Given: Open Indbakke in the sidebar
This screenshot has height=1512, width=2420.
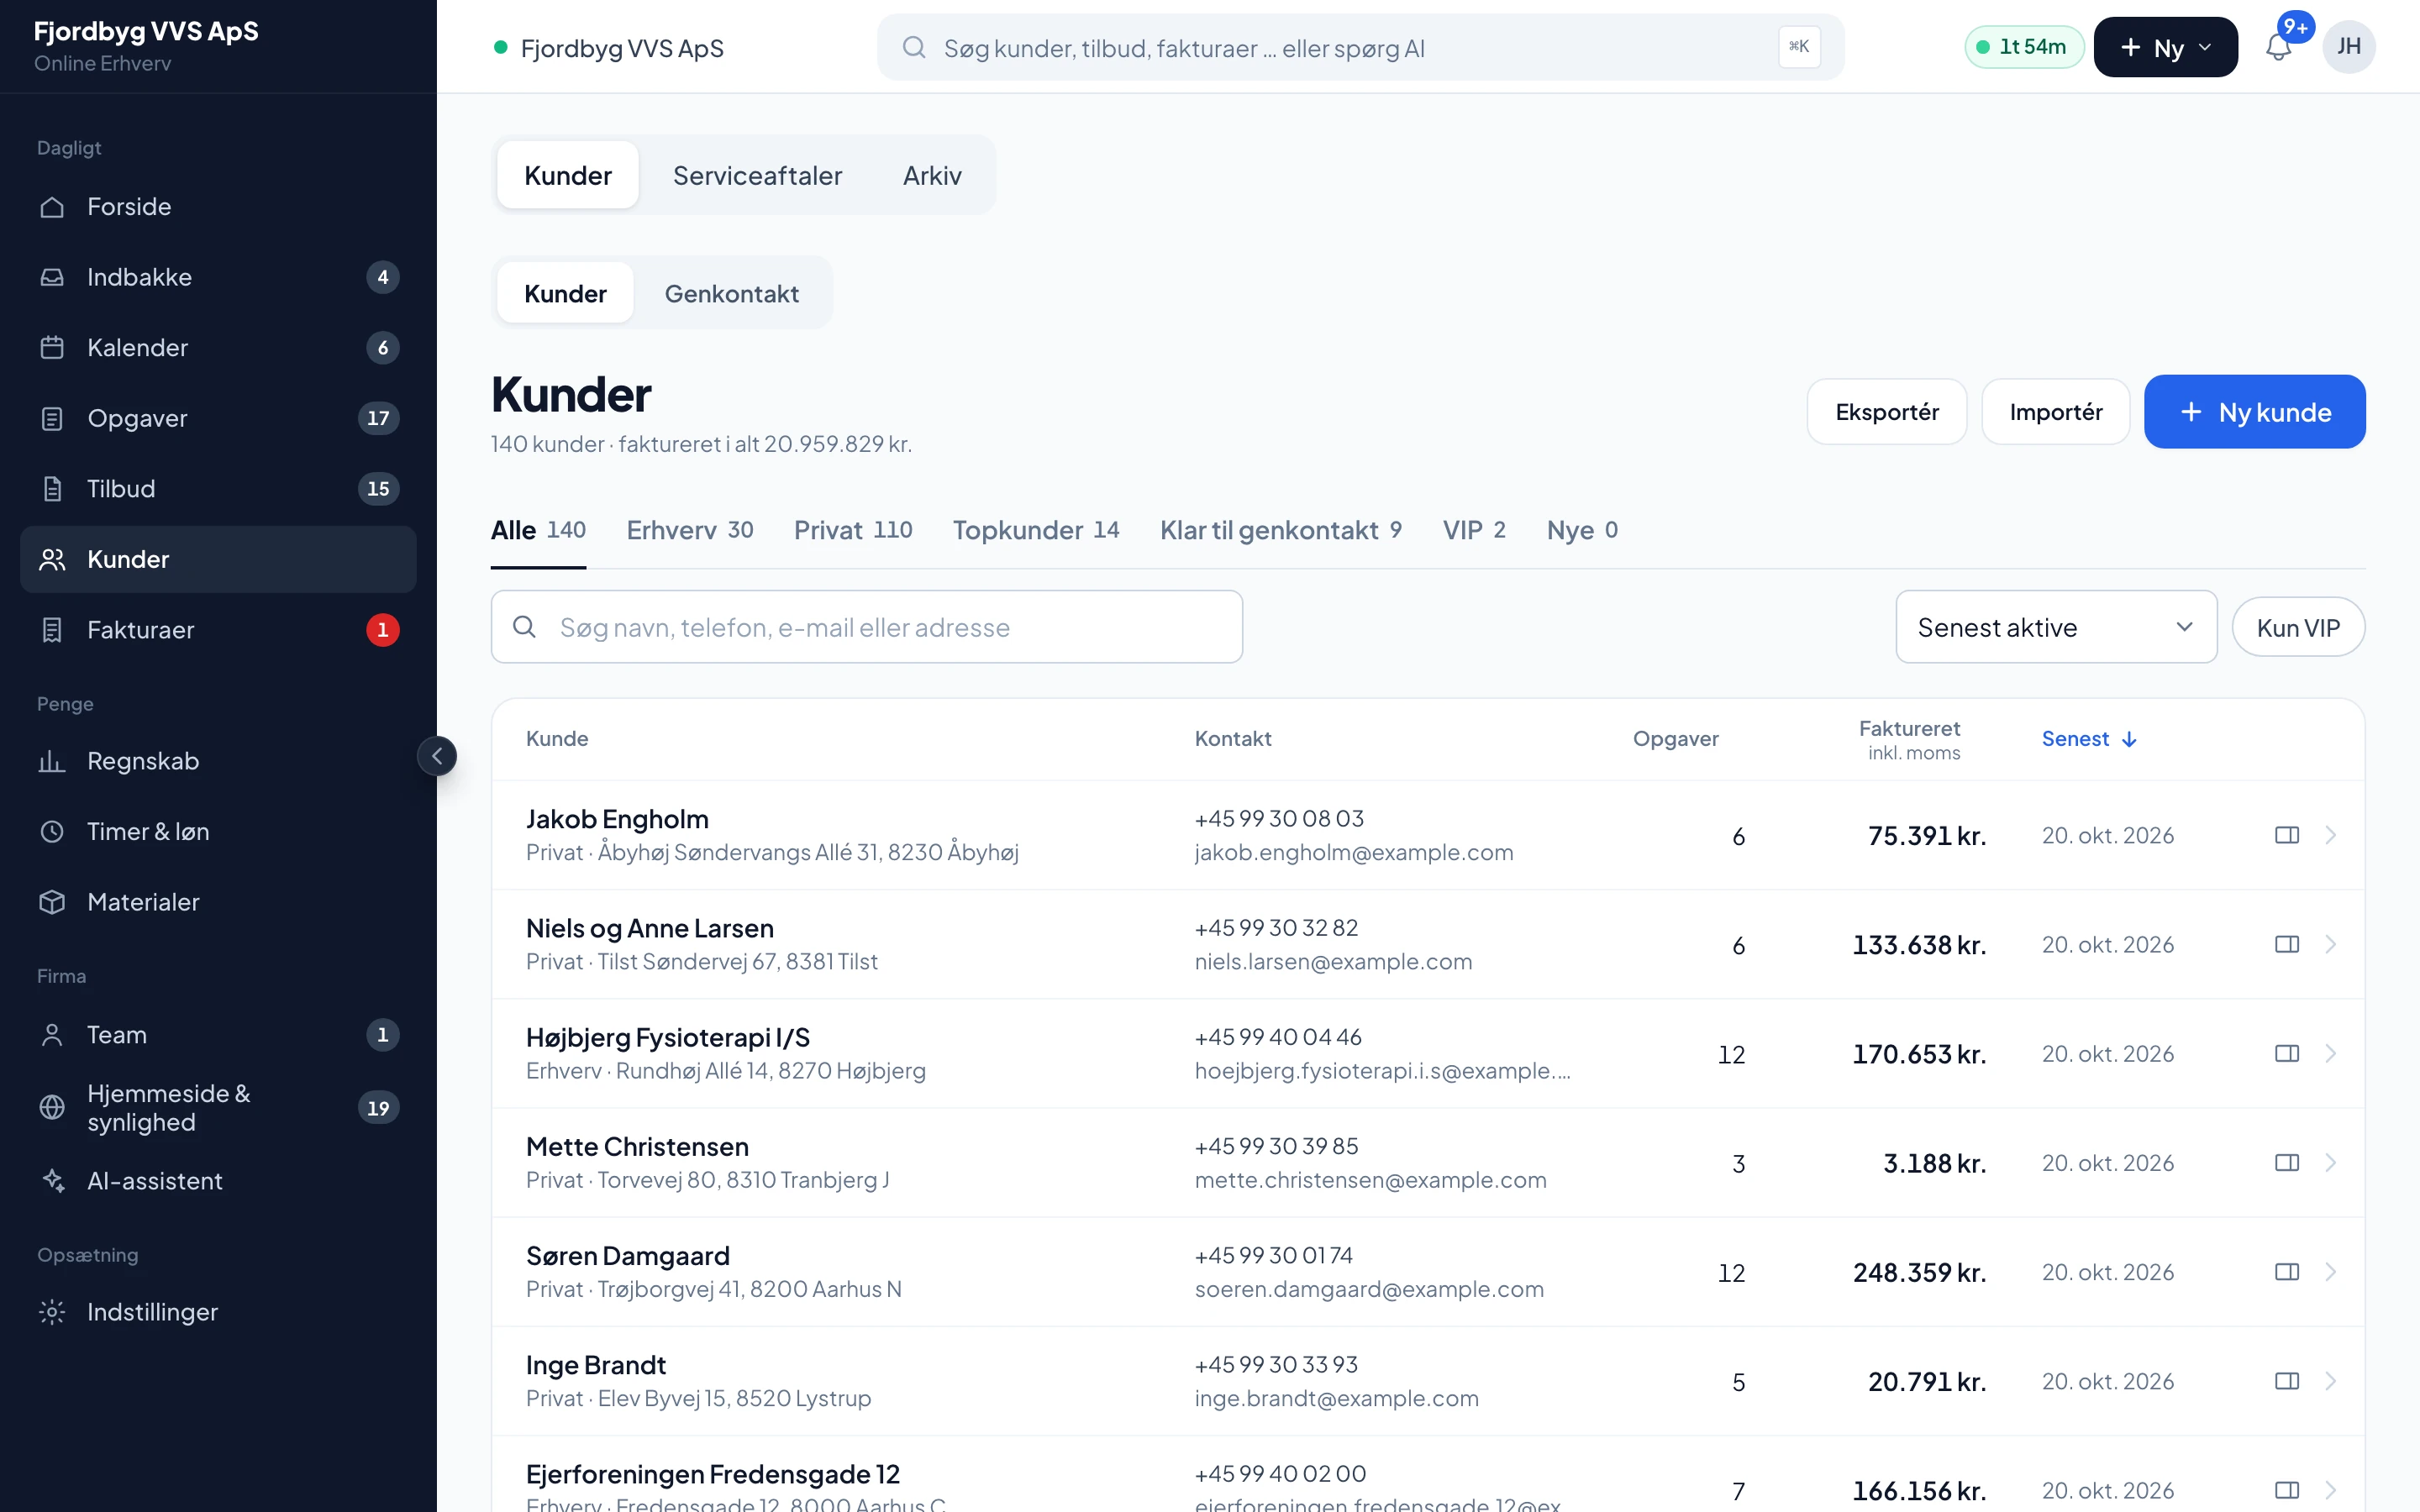Looking at the screenshot, I should (x=218, y=277).
